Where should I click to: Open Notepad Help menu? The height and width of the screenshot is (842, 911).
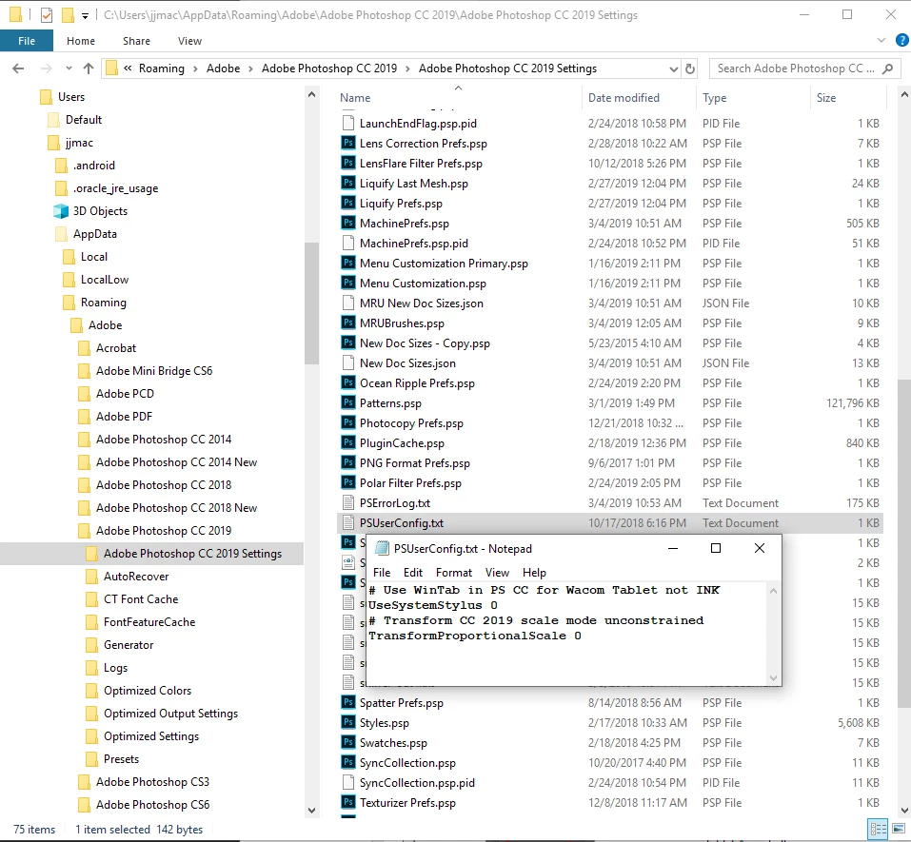534,573
